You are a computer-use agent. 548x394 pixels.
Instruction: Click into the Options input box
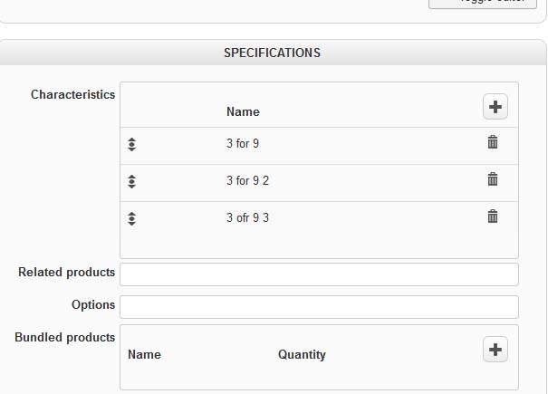[319, 306]
